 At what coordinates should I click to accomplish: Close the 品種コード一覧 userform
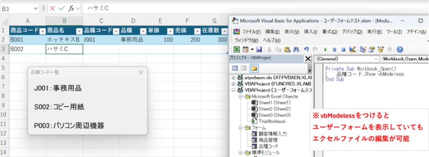pyautogui.click(x=141, y=72)
